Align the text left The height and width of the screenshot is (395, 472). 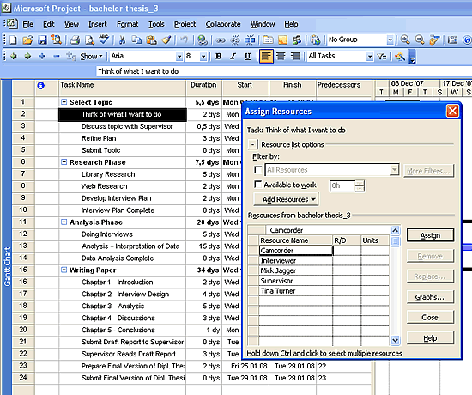[266, 56]
